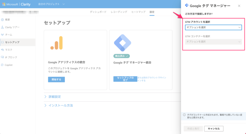The width and height of the screenshot is (246, 134).
Task: Click the 概要 gear icon
Action: (x=2, y=20)
